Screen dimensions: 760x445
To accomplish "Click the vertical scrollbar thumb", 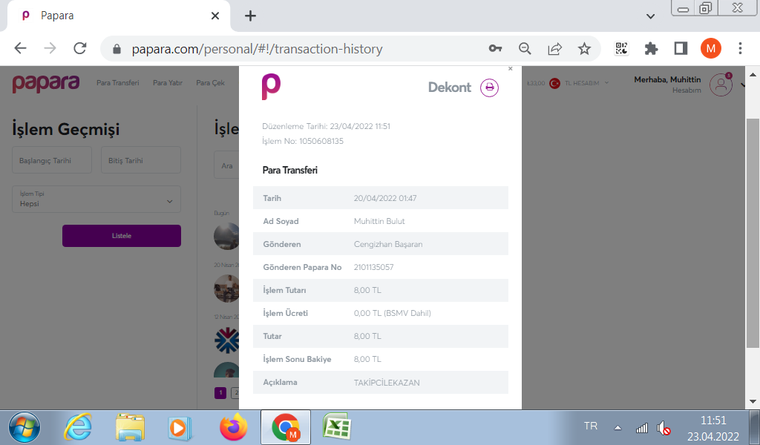I will [x=753, y=233].
